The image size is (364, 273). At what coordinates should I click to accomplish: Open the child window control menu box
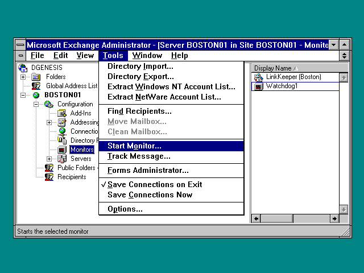click(x=20, y=56)
